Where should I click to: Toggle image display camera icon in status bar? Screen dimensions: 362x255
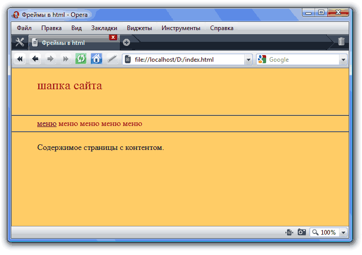click(302, 233)
